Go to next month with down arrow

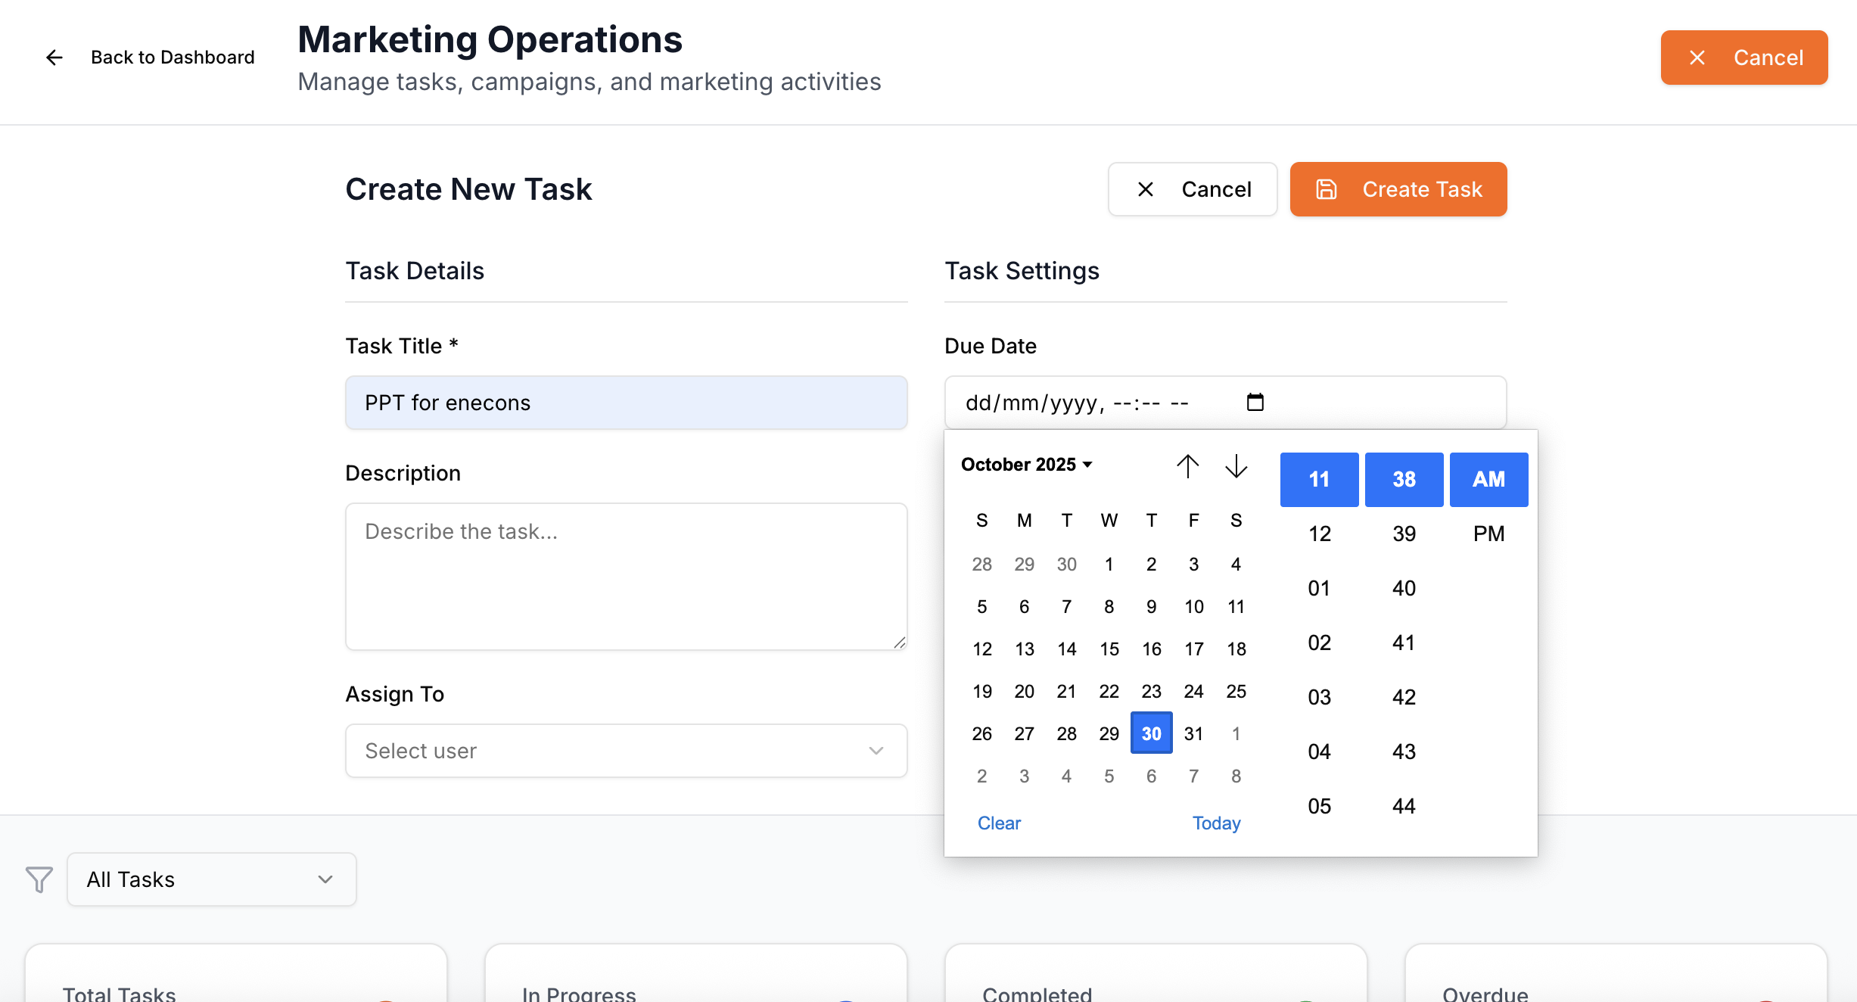pos(1236,465)
